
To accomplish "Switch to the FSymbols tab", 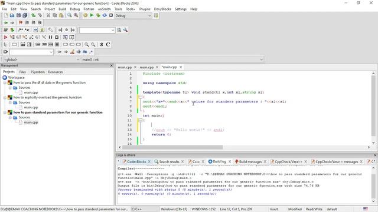I will pyautogui.click(x=38, y=72).
